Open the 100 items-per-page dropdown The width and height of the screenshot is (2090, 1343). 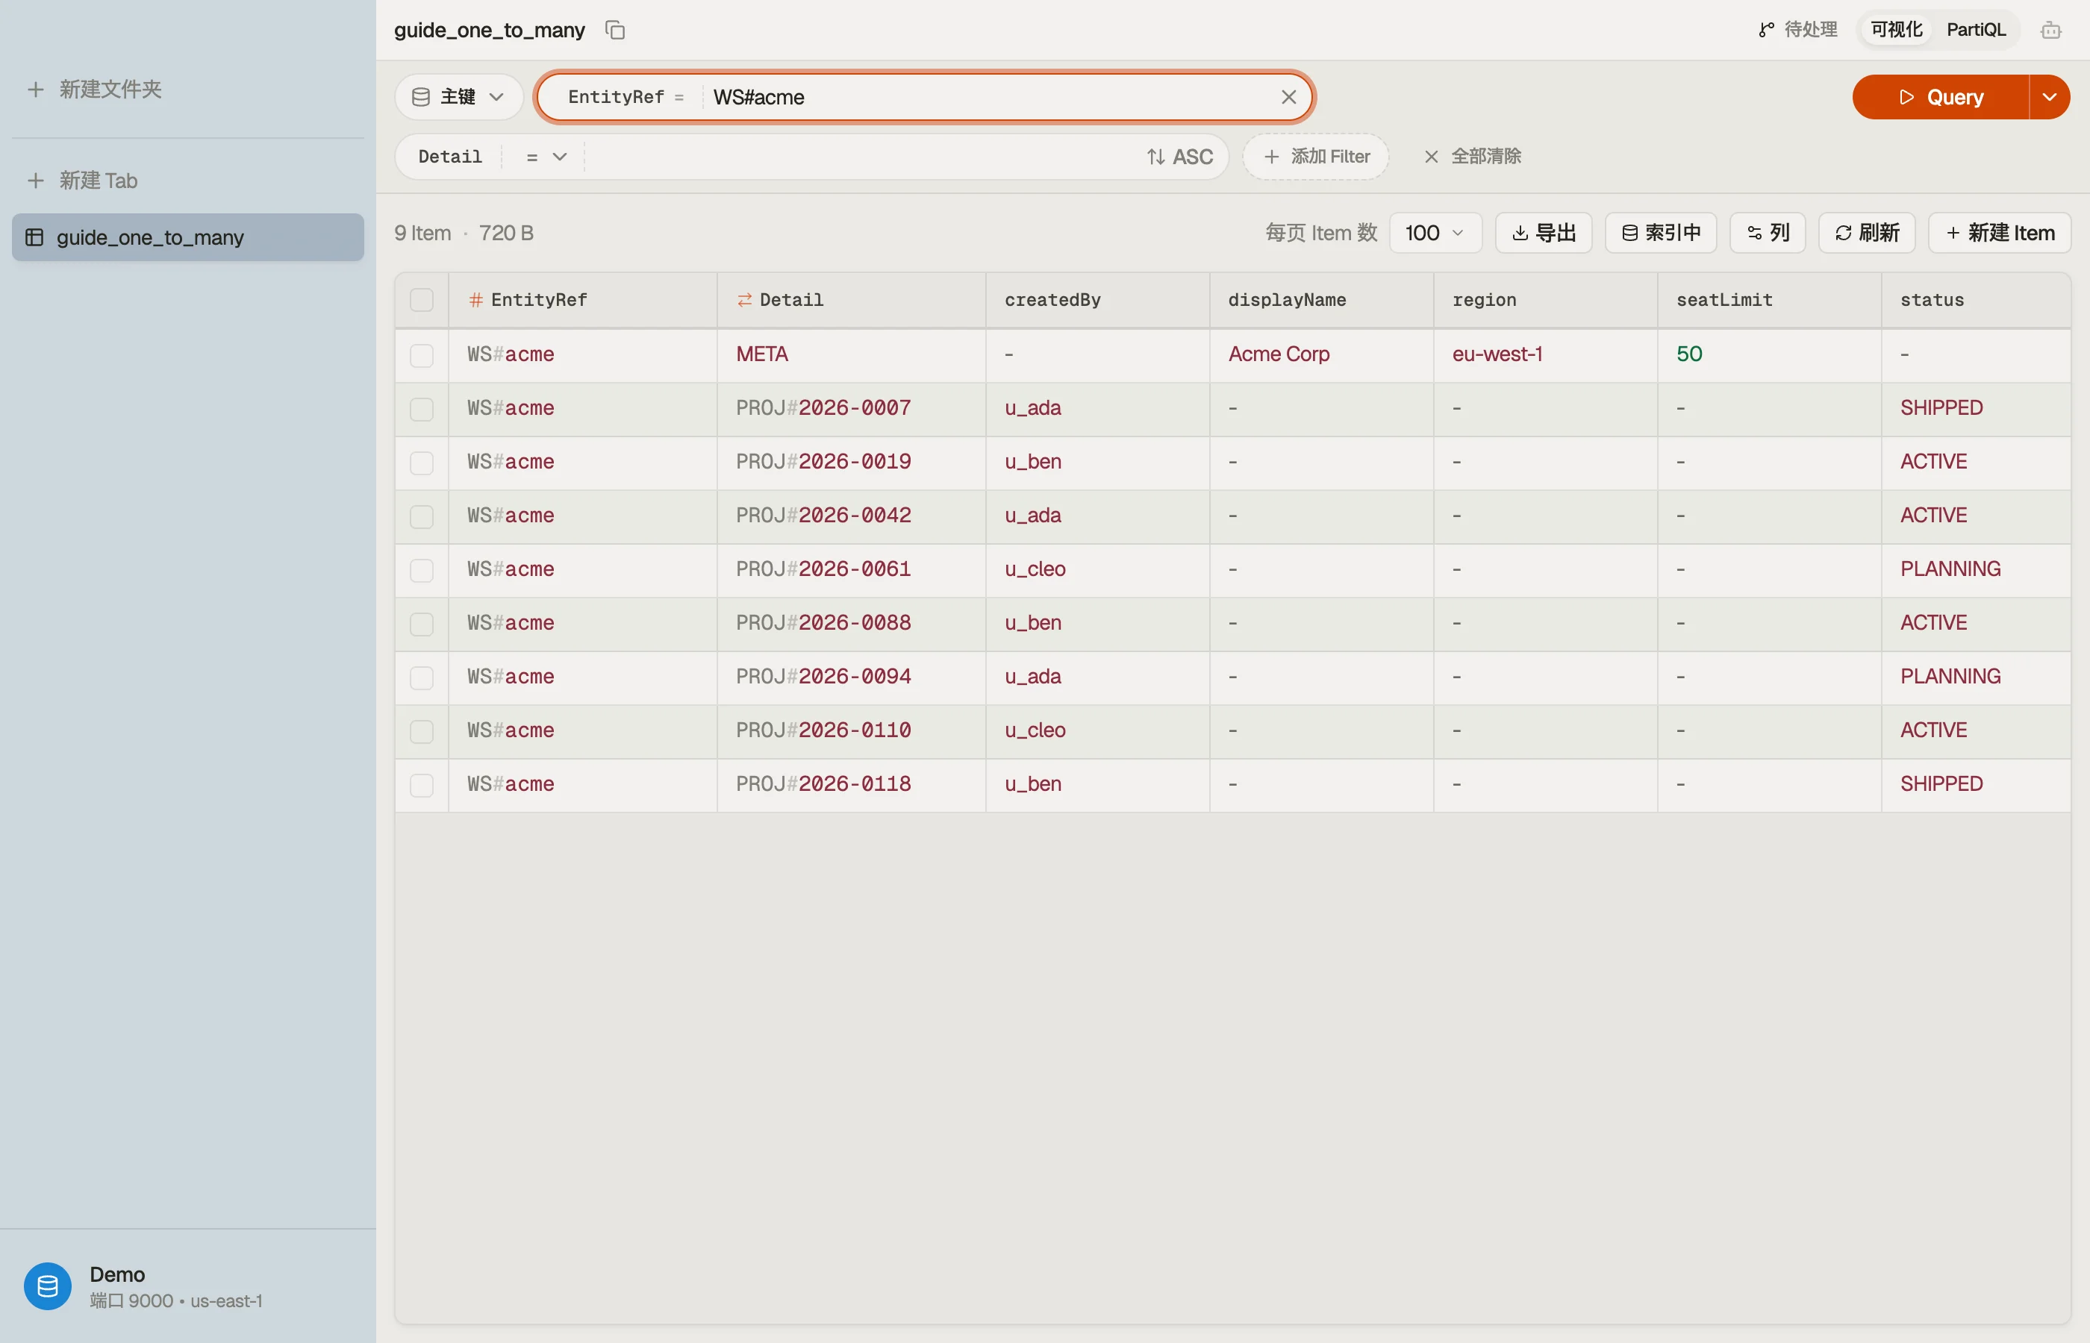tap(1435, 233)
